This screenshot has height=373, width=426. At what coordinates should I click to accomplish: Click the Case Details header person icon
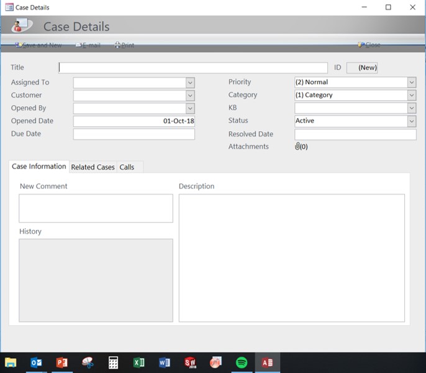(x=22, y=25)
